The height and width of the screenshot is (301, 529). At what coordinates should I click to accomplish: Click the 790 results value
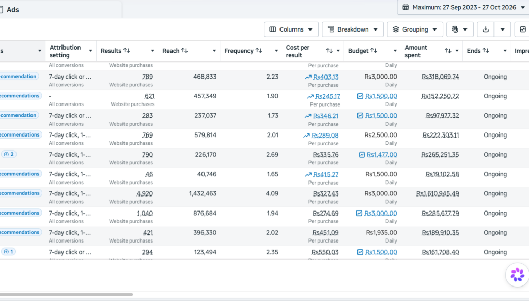tap(147, 155)
